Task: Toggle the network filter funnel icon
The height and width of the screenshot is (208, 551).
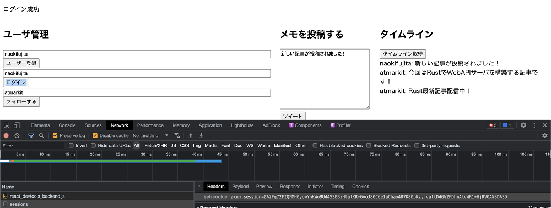Action: coord(31,135)
